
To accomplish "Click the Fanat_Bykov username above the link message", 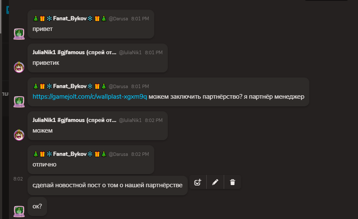I will pyautogui.click(x=69, y=86).
